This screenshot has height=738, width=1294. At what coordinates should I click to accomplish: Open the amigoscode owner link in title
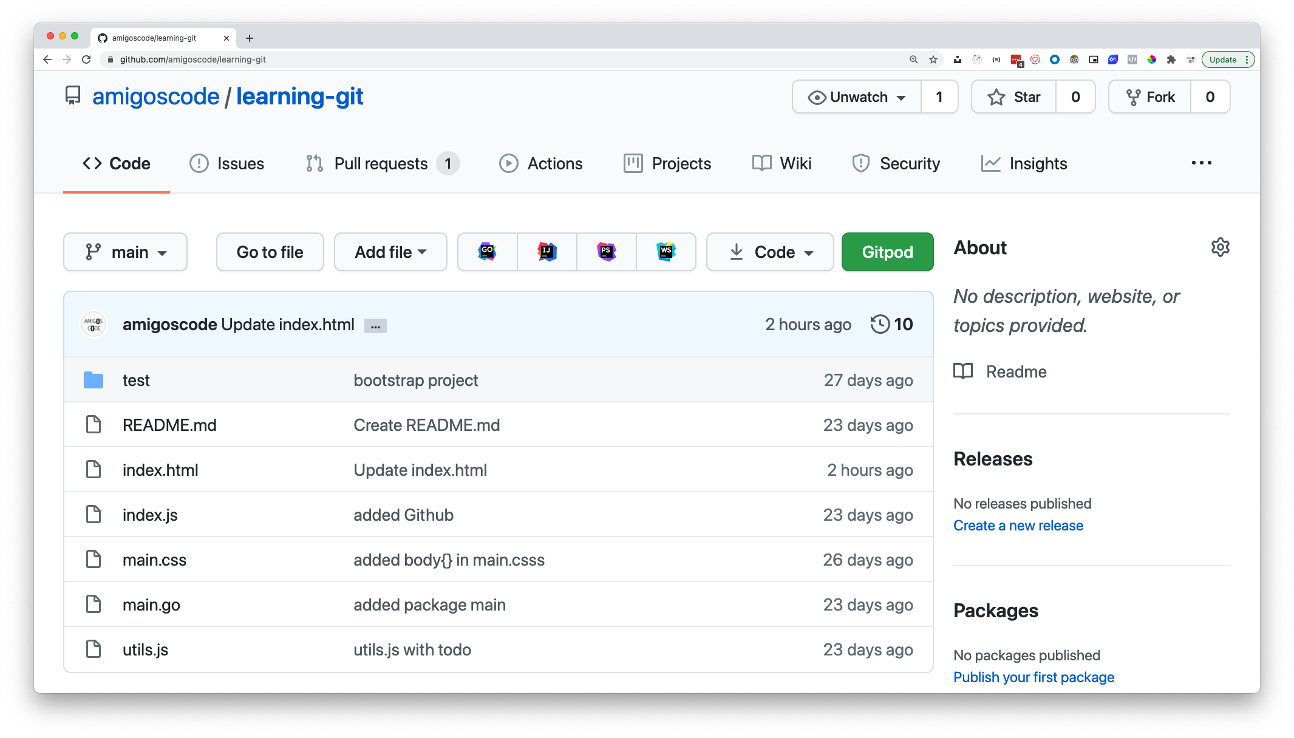(x=155, y=96)
